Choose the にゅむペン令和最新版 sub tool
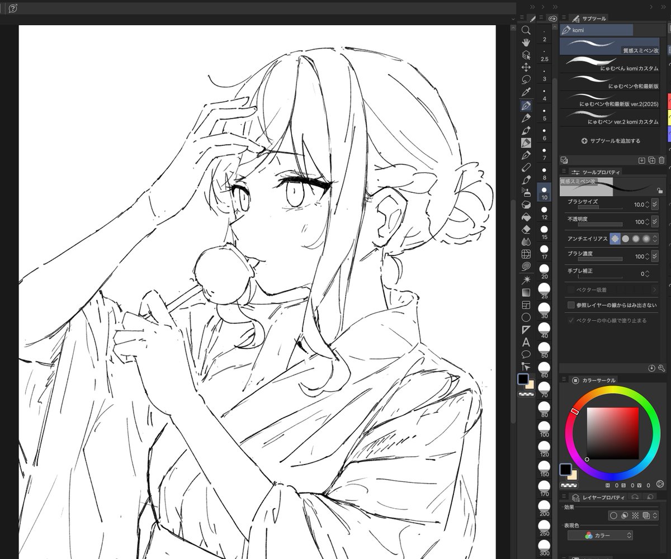 point(609,82)
